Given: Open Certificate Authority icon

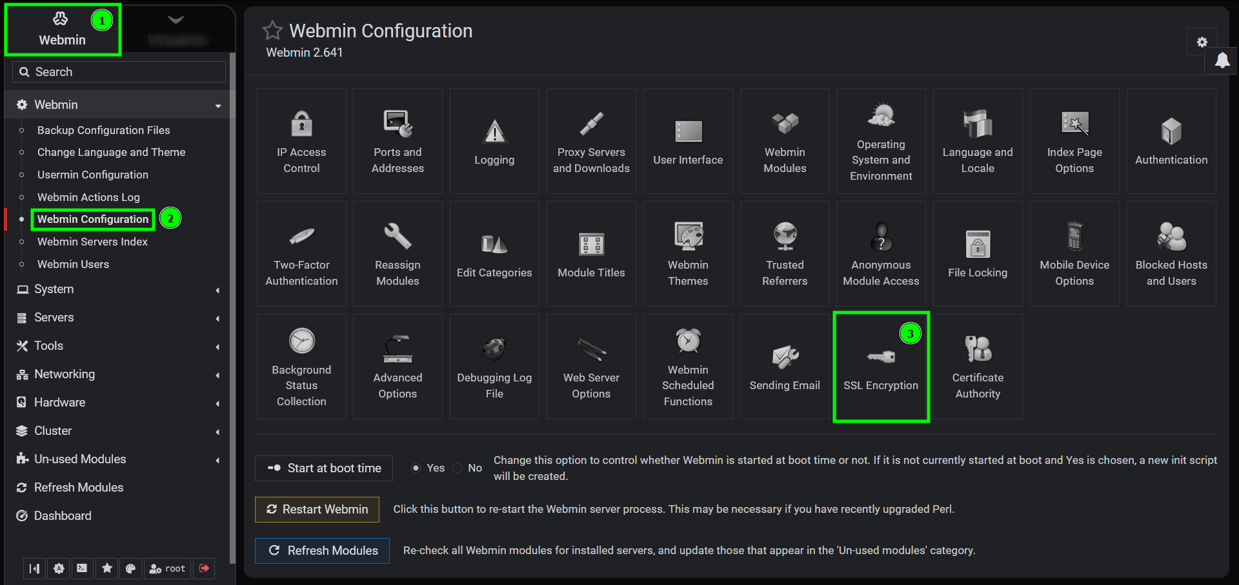Looking at the screenshot, I should (x=978, y=367).
